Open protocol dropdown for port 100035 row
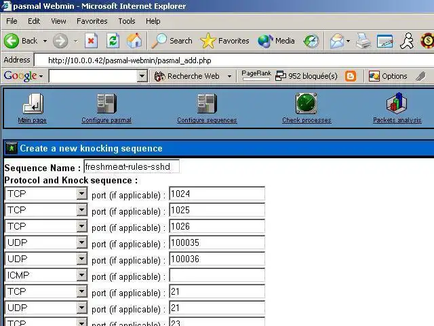The height and width of the screenshot is (326, 434). coord(82,242)
